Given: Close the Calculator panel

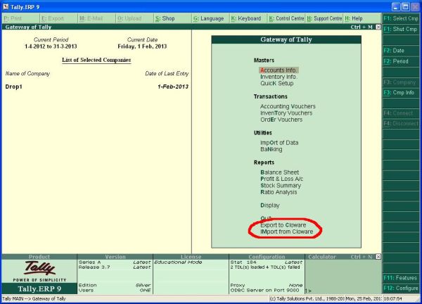Looking at the screenshot, I should click(x=378, y=257).
